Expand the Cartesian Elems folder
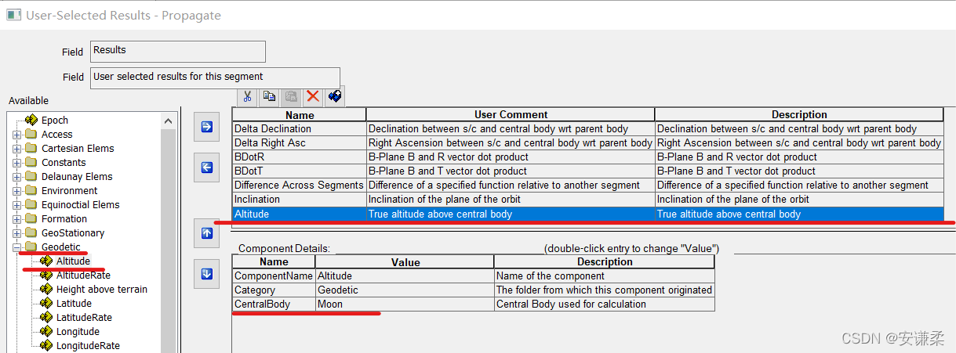The height and width of the screenshot is (353, 956). coord(17,149)
